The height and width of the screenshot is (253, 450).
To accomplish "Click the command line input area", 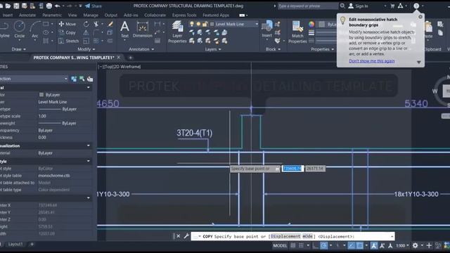I will [292, 236].
